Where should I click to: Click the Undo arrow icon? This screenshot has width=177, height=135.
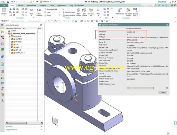tap(12, 2)
